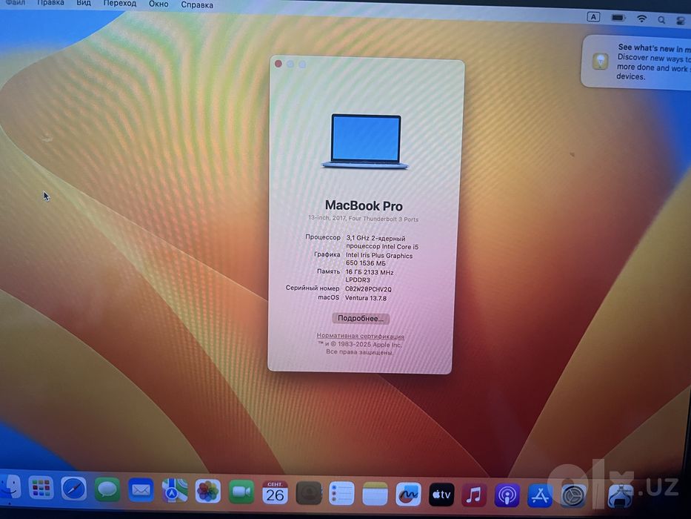Image resolution: width=691 pixels, height=519 pixels.
Task: Click the input source A indicator
Action: [x=593, y=17]
